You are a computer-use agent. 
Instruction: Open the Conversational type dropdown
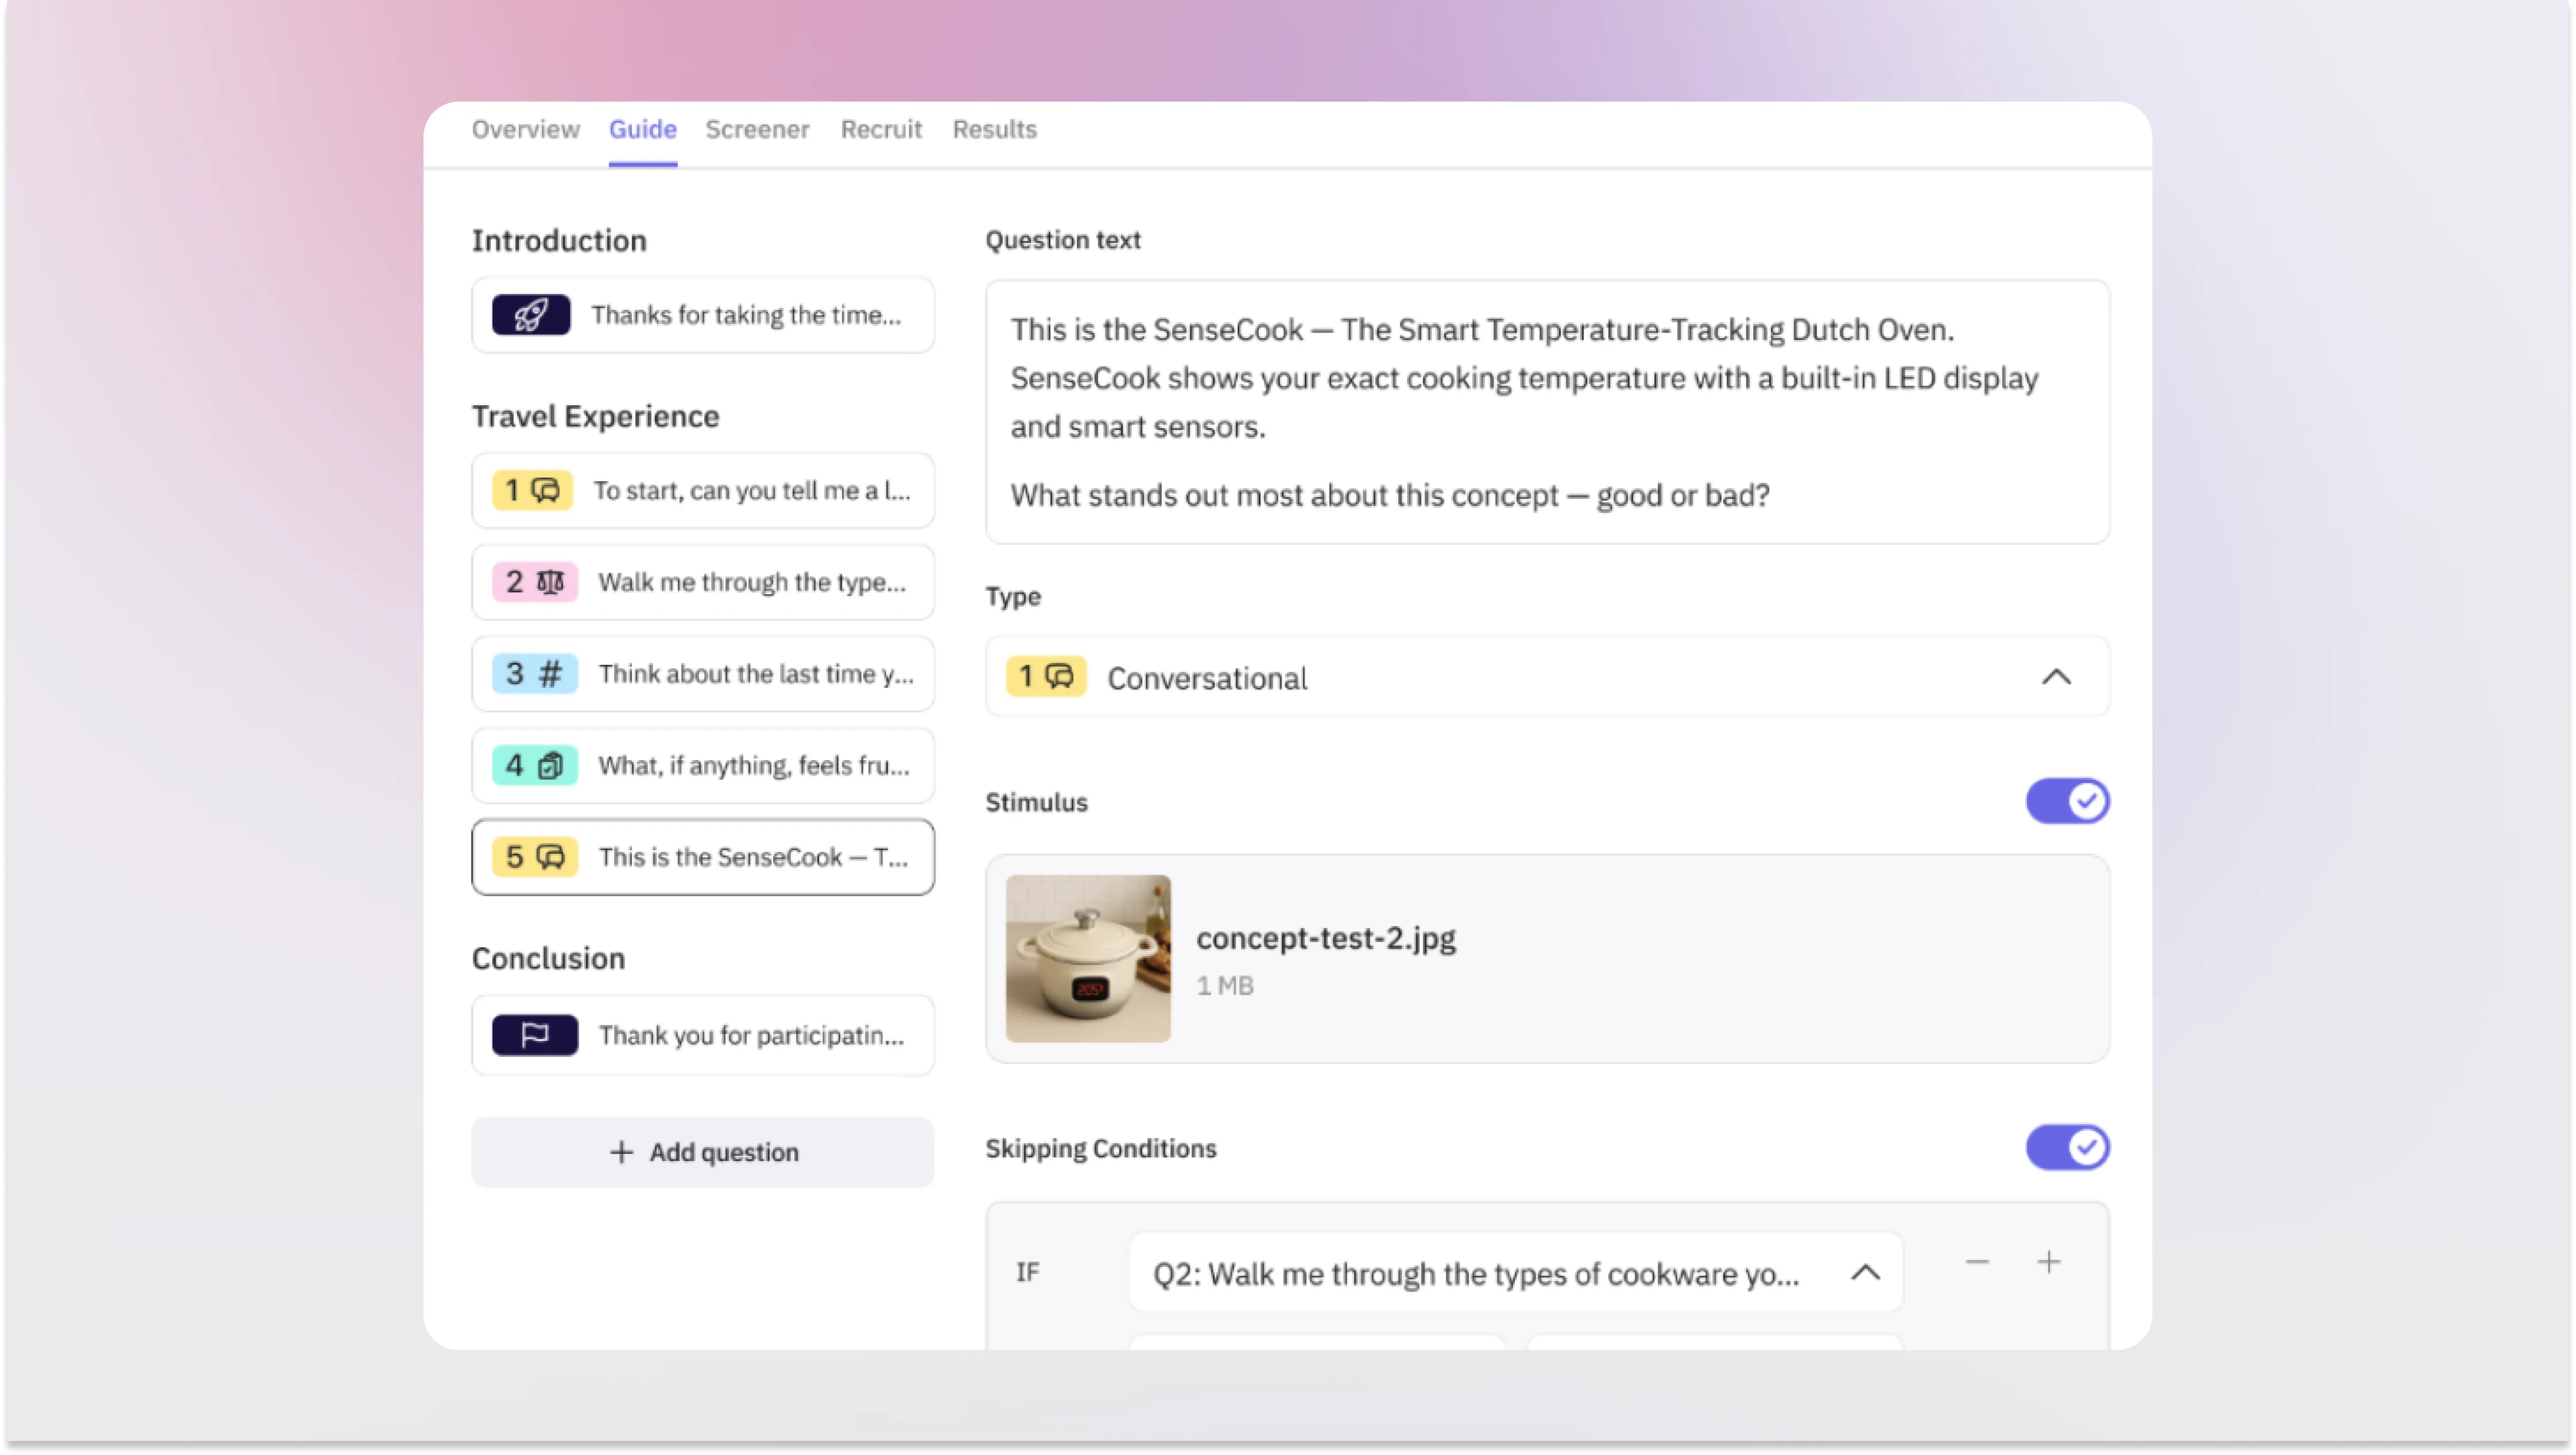(1548, 677)
